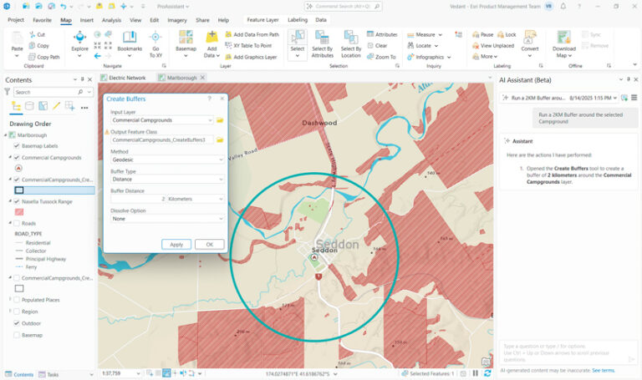Open the Kilometers unit dropdown
642x380 pixels.
[221, 199]
